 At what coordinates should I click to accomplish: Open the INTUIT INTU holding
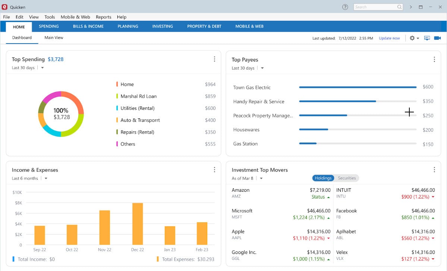coord(385,193)
